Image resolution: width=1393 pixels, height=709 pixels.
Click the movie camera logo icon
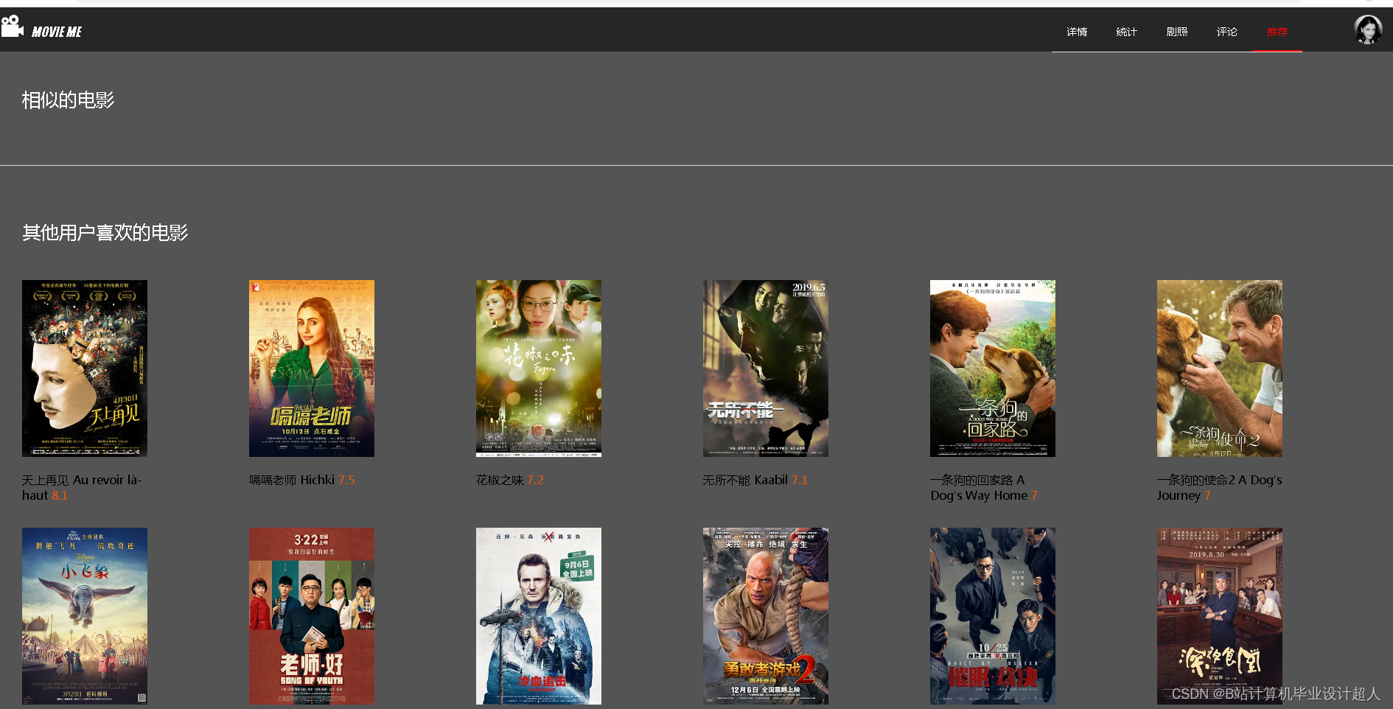(12, 27)
